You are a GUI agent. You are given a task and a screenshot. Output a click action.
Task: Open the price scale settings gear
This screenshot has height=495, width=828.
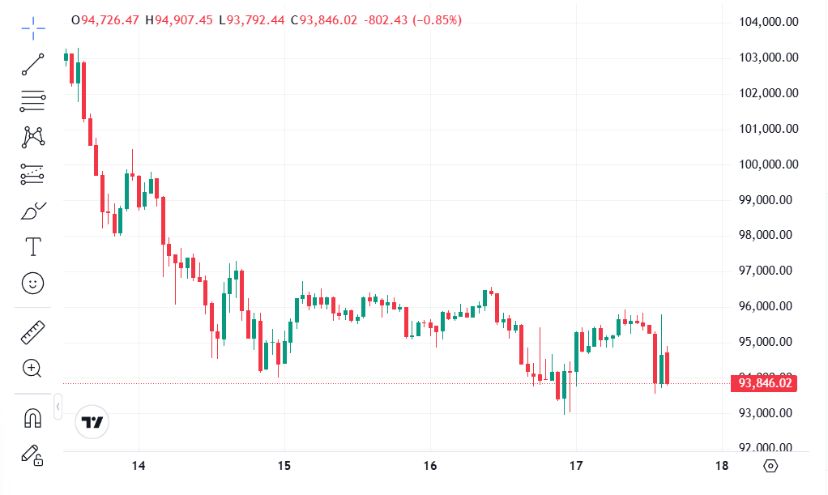click(x=769, y=467)
